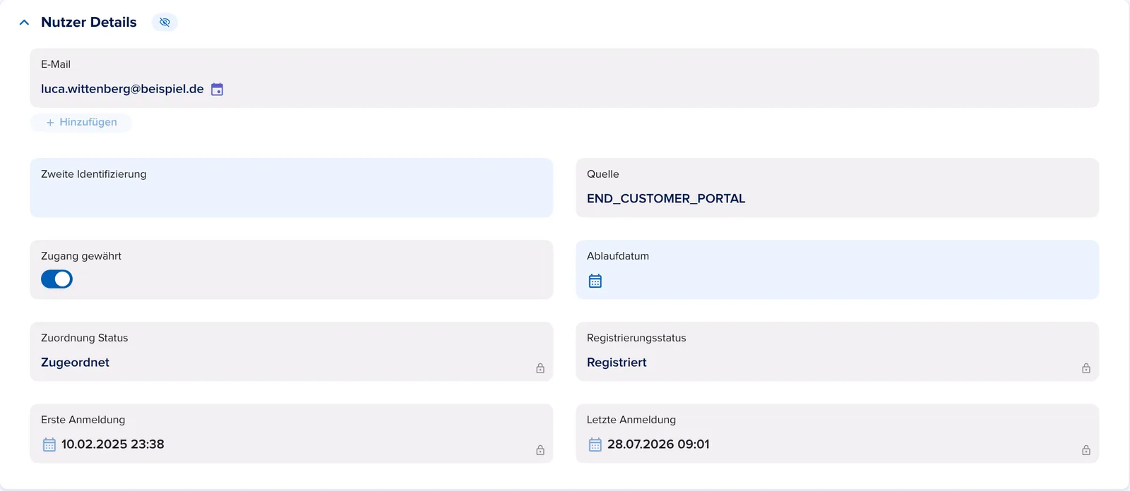Click the Erste Anmeldung label
Image resolution: width=1130 pixels, height=491 pixels.
[83, 420]
